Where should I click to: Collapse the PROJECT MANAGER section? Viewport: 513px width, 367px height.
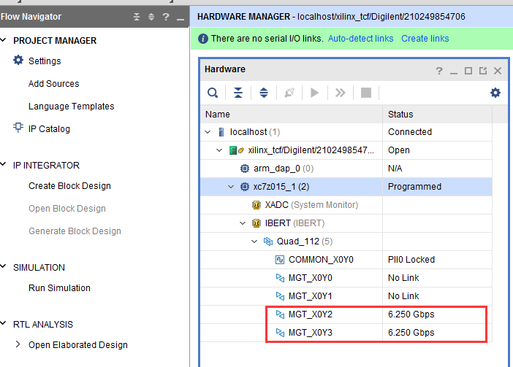point(3,40)
